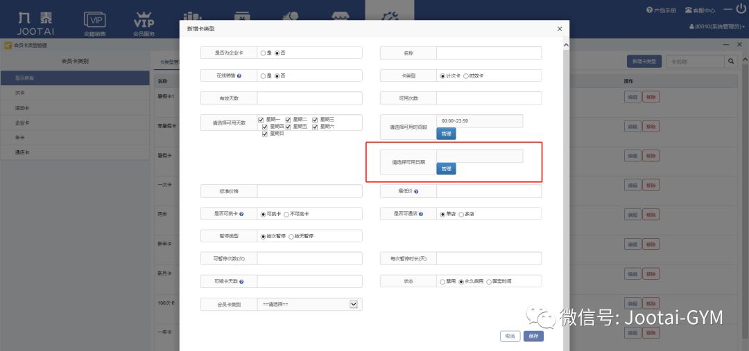Focus the 卡名称 search box
This screenshot has height=351, width=749.
pos(695,62)
